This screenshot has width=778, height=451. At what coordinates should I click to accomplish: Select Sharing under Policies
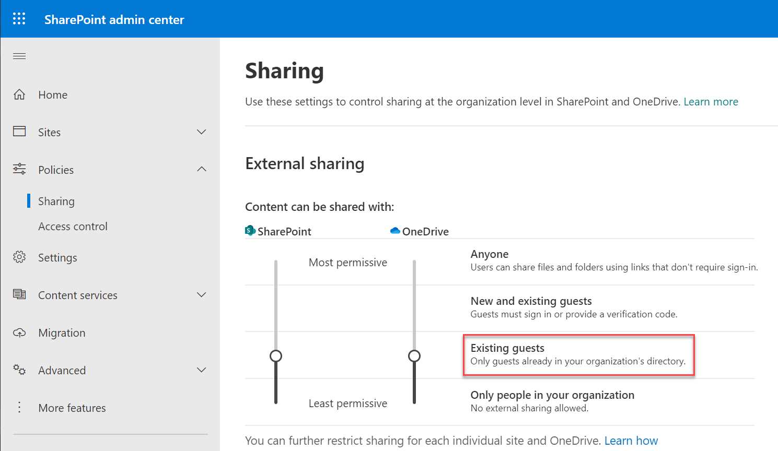(56, 201)
